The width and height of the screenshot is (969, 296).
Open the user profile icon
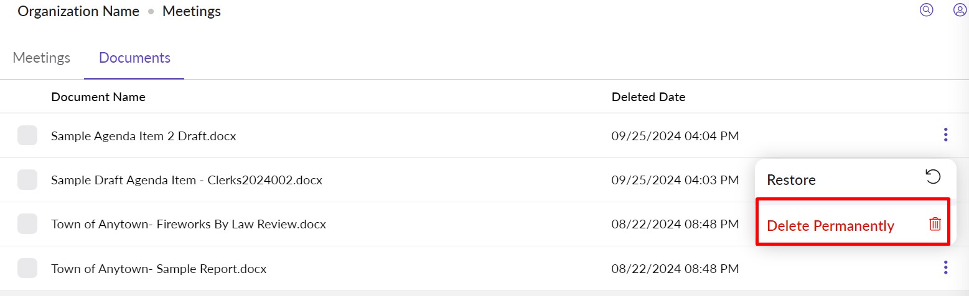[960, 10]
